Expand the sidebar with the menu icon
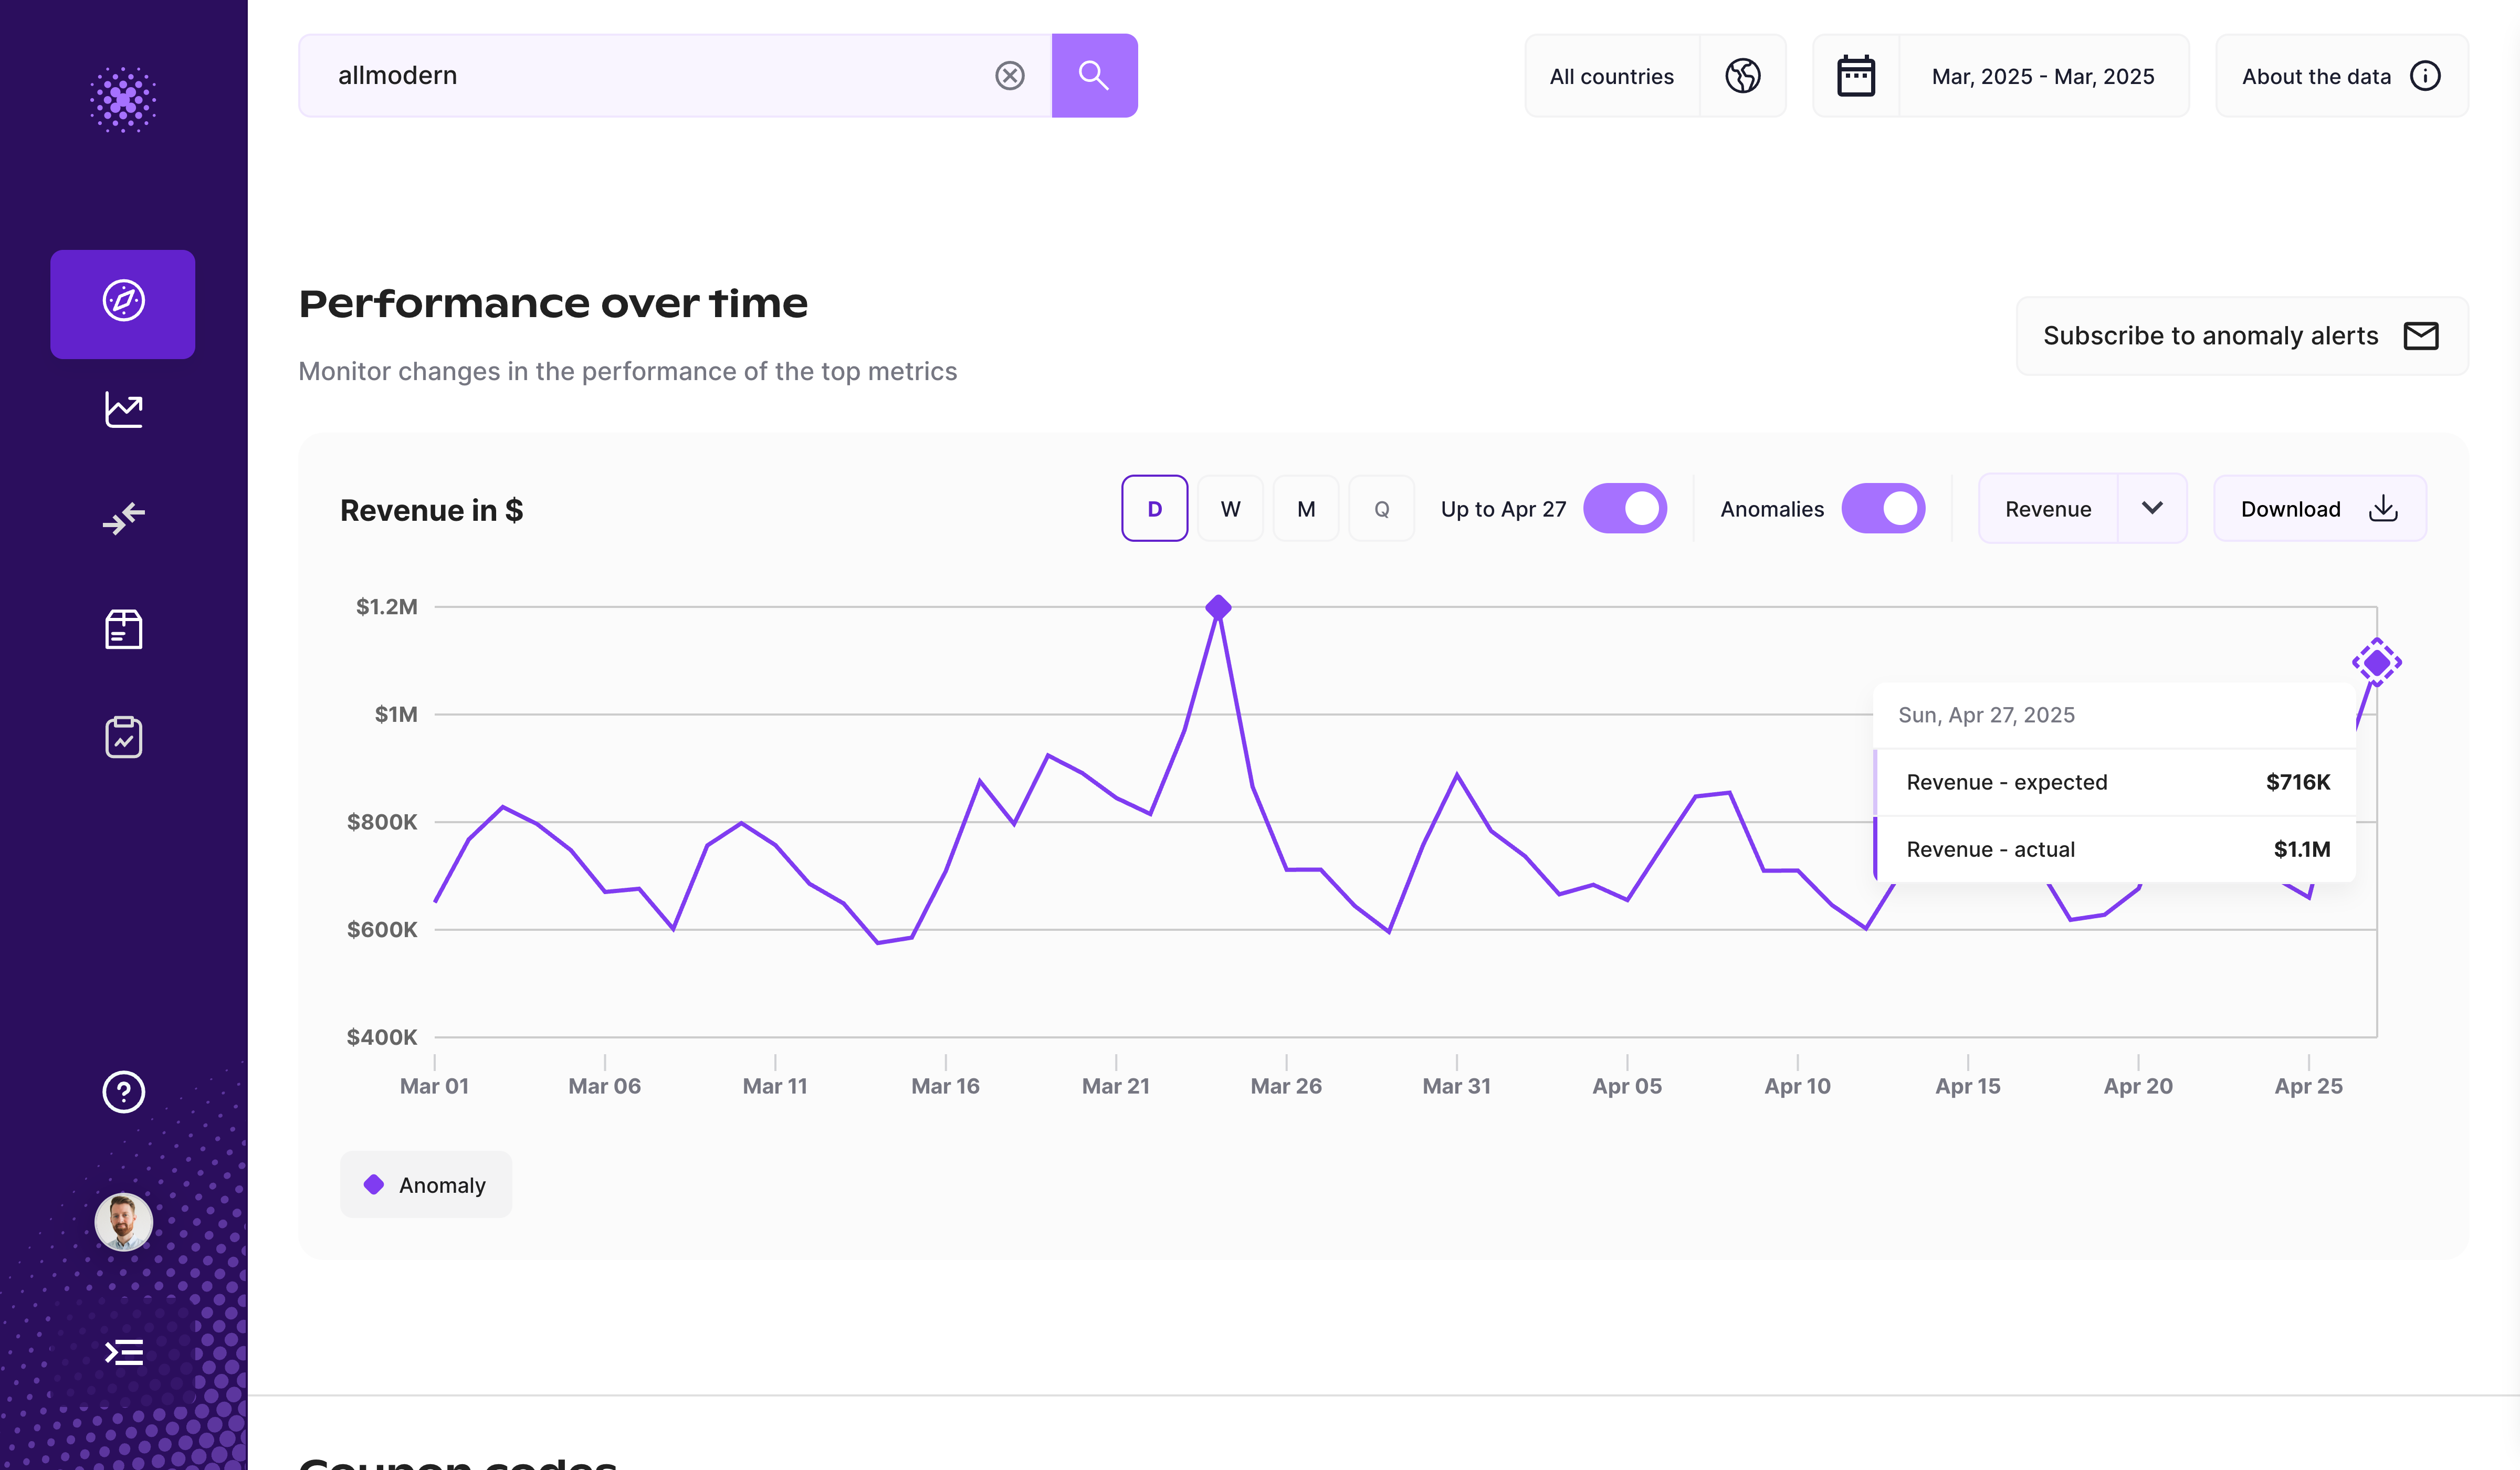The image size is (2520, 1470). pos(123,1352)
